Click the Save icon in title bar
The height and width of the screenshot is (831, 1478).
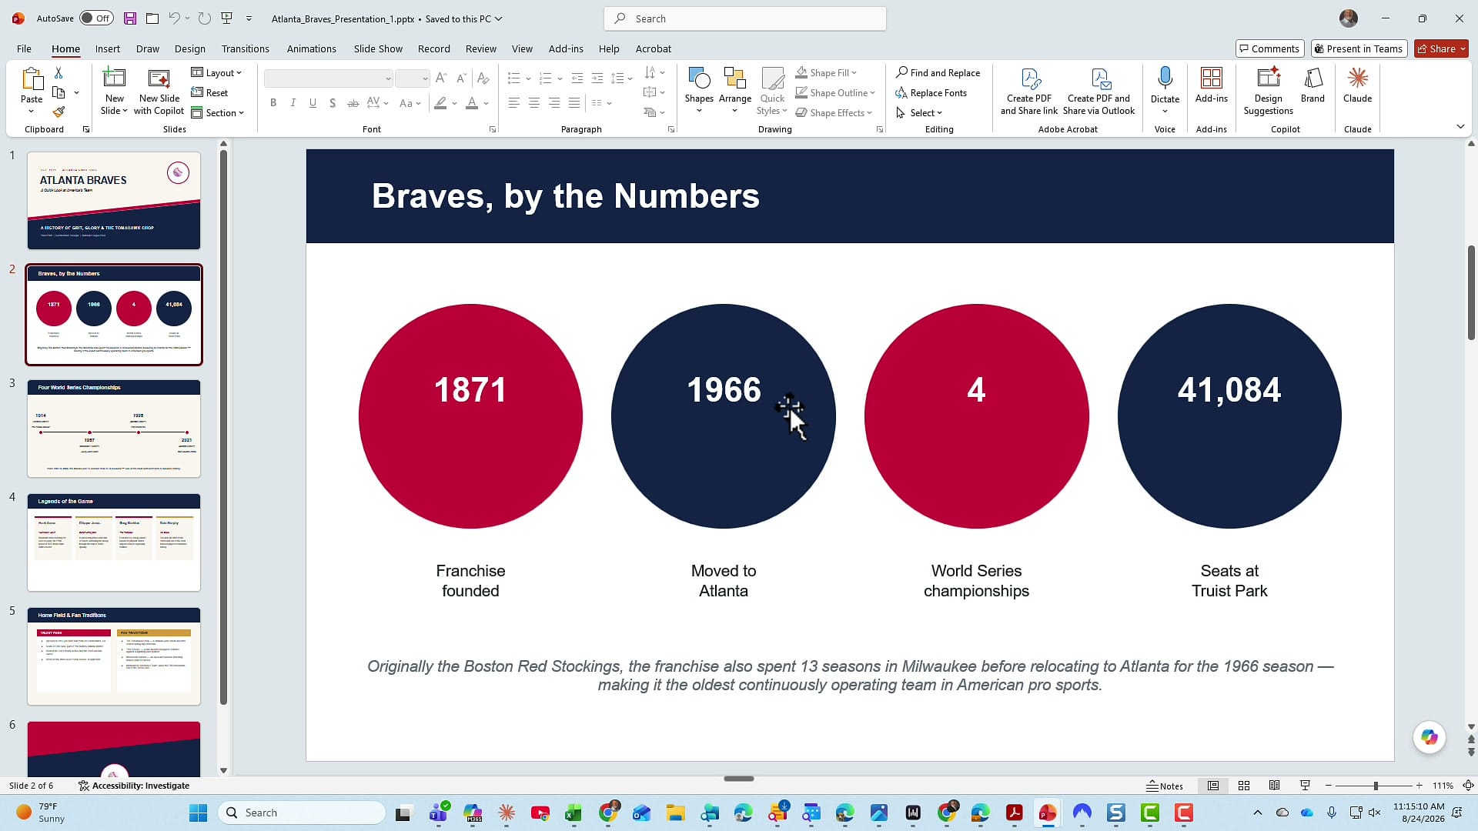(x=130, y=18)
